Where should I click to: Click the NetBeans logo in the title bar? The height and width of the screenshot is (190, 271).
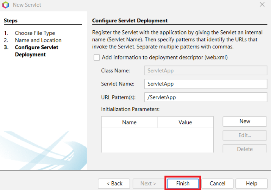click(x=6, y=5)
